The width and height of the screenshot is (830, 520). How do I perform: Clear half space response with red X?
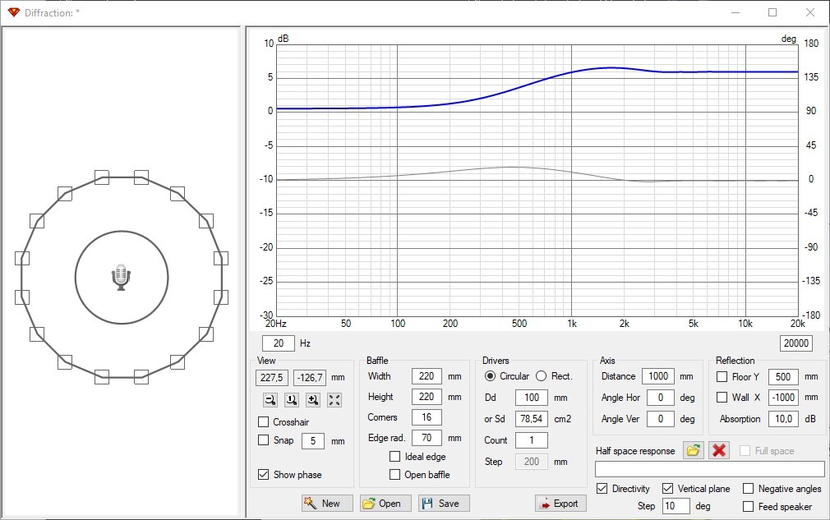(x=719, y=451)
